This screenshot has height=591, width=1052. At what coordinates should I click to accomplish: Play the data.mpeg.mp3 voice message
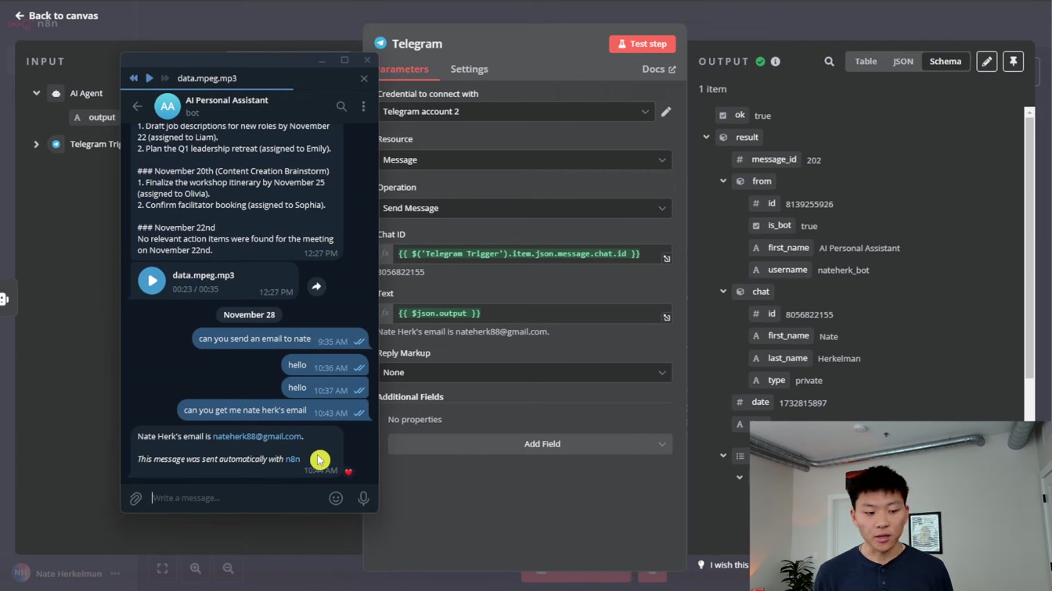coord(152,281)
